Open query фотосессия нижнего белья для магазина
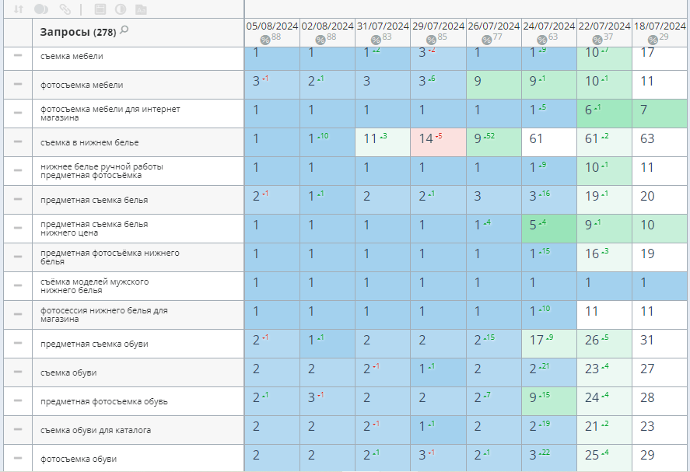The image size is (690, 472). click(x=103, y=315)
